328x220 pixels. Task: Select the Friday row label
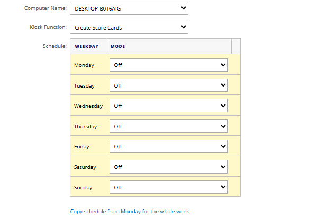coord(82,147)
